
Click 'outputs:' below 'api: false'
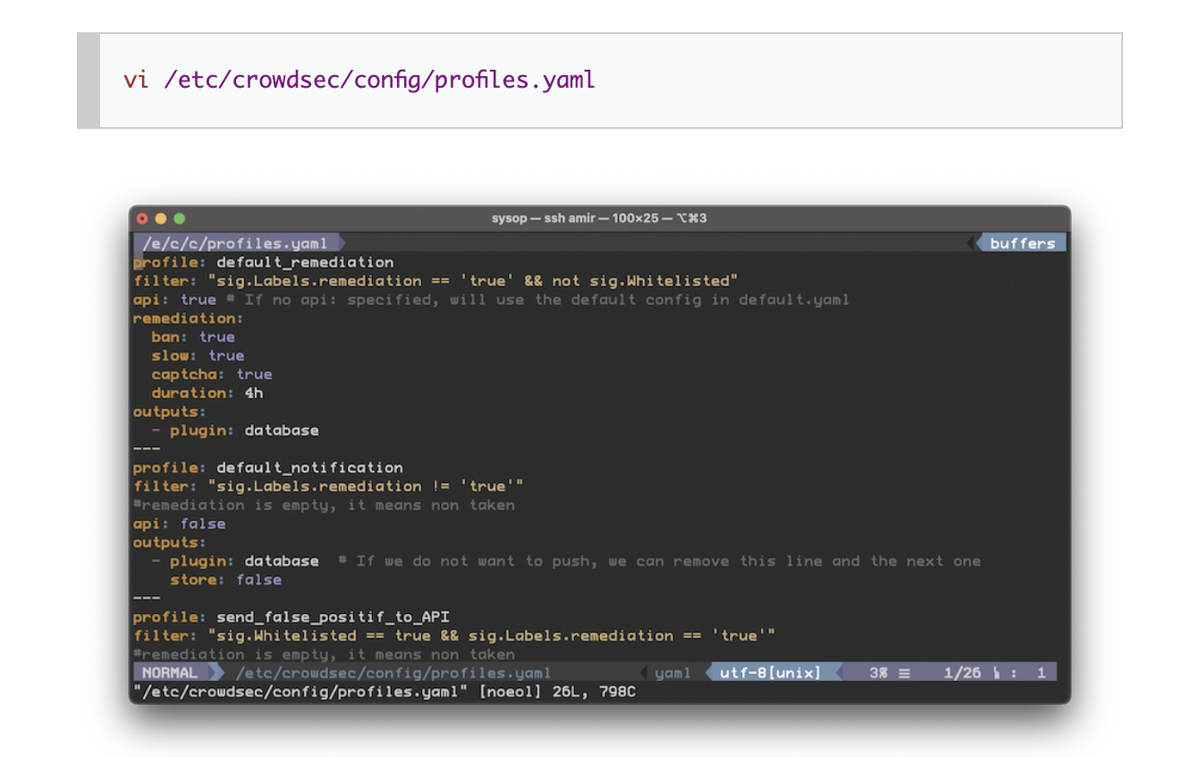(170, 542)
